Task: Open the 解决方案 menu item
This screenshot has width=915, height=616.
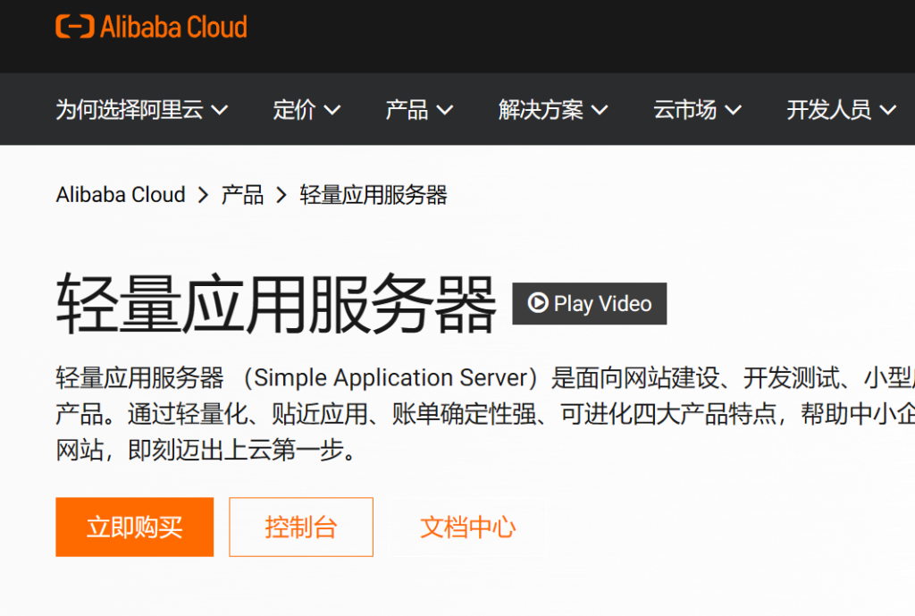Action: tap(552, 110)
